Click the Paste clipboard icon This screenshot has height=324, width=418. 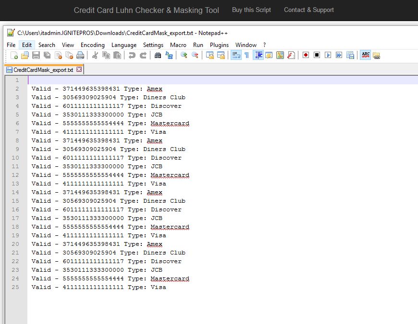coord(117,55)
